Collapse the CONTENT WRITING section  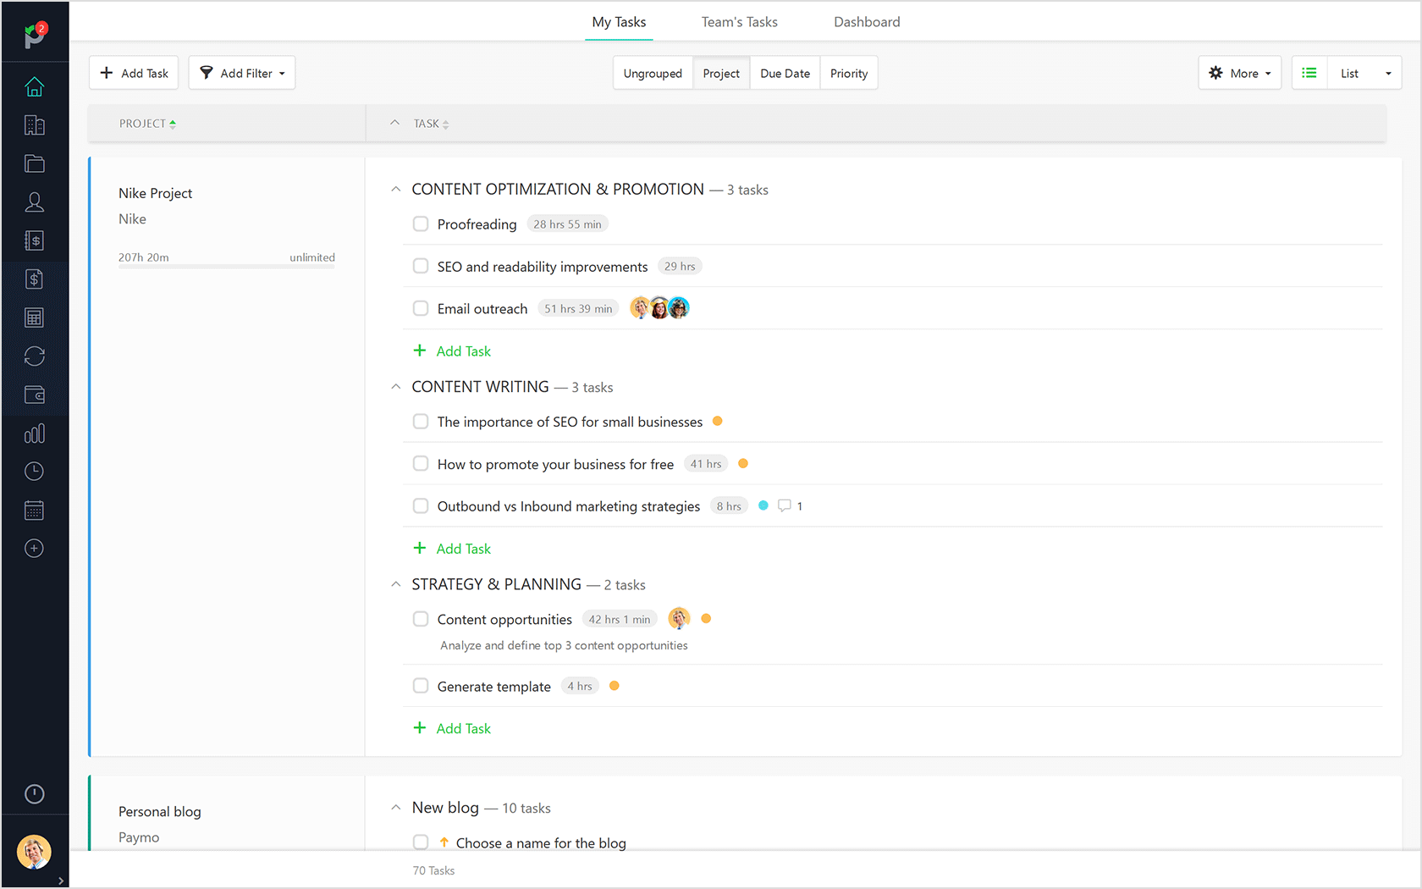pos(395,386)
